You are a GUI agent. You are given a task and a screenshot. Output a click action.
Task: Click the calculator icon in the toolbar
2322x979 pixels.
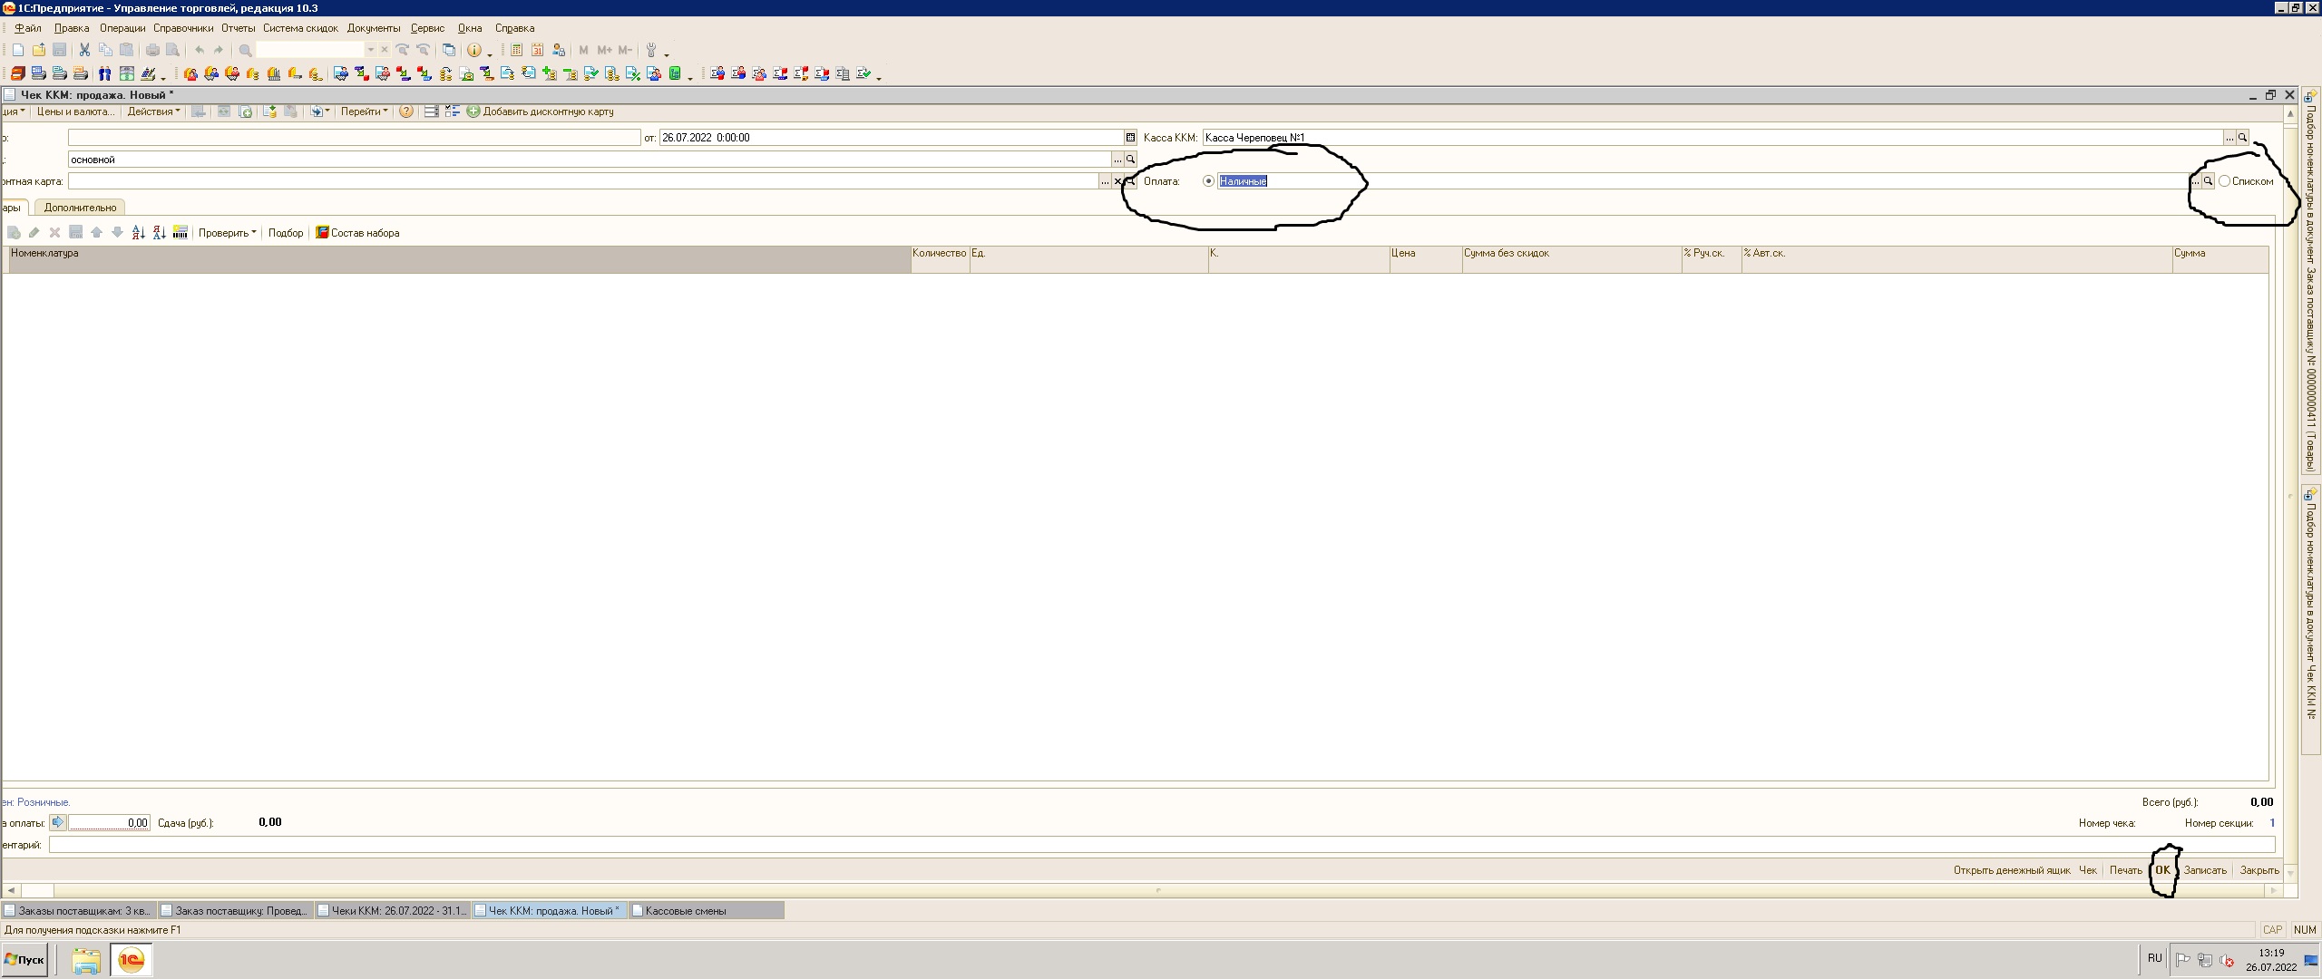pyautogui.click(x=516, y=50)
